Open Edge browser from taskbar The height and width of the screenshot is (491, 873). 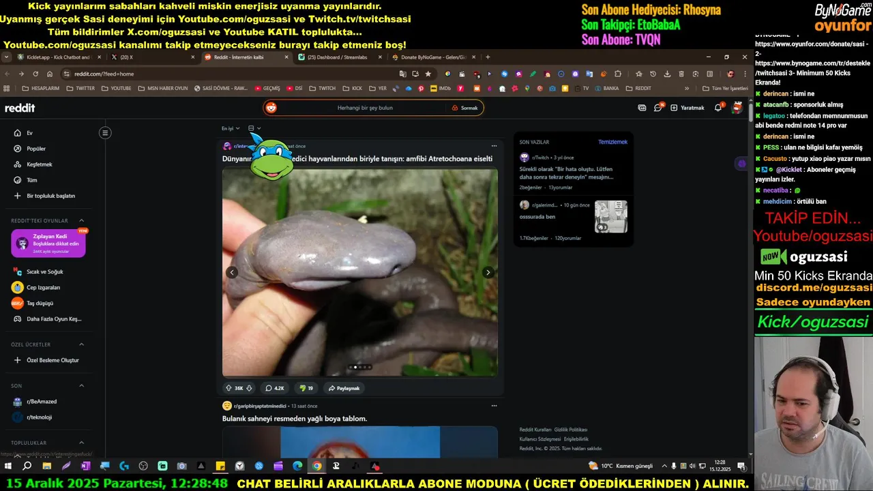coord(297,466)
